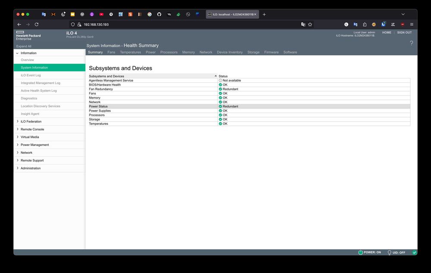The height and width of the screenshot is (273, 431).
Task: Open the question mark help icon
Action: (411, 43)
